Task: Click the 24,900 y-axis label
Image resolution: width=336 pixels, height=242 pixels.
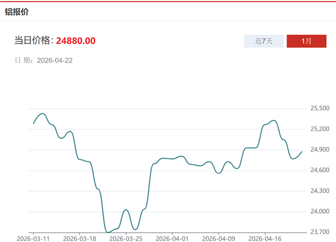Action: pyautogui.click(x=320, y=150)
